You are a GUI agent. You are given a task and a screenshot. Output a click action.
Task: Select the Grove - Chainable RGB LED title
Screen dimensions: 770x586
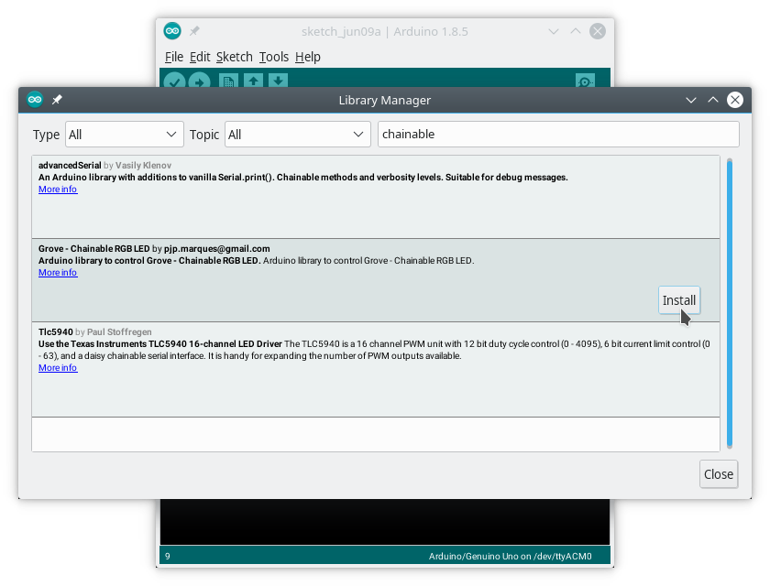click(93, 249)
